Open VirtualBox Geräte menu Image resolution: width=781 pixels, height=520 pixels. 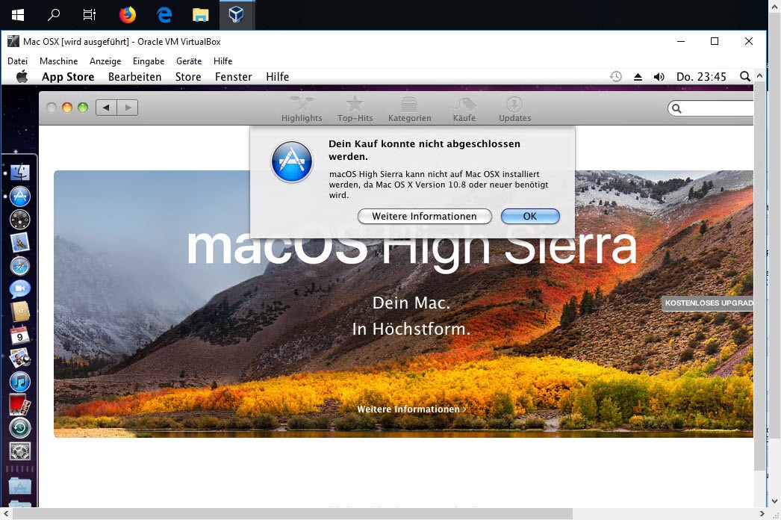(189, 61)
